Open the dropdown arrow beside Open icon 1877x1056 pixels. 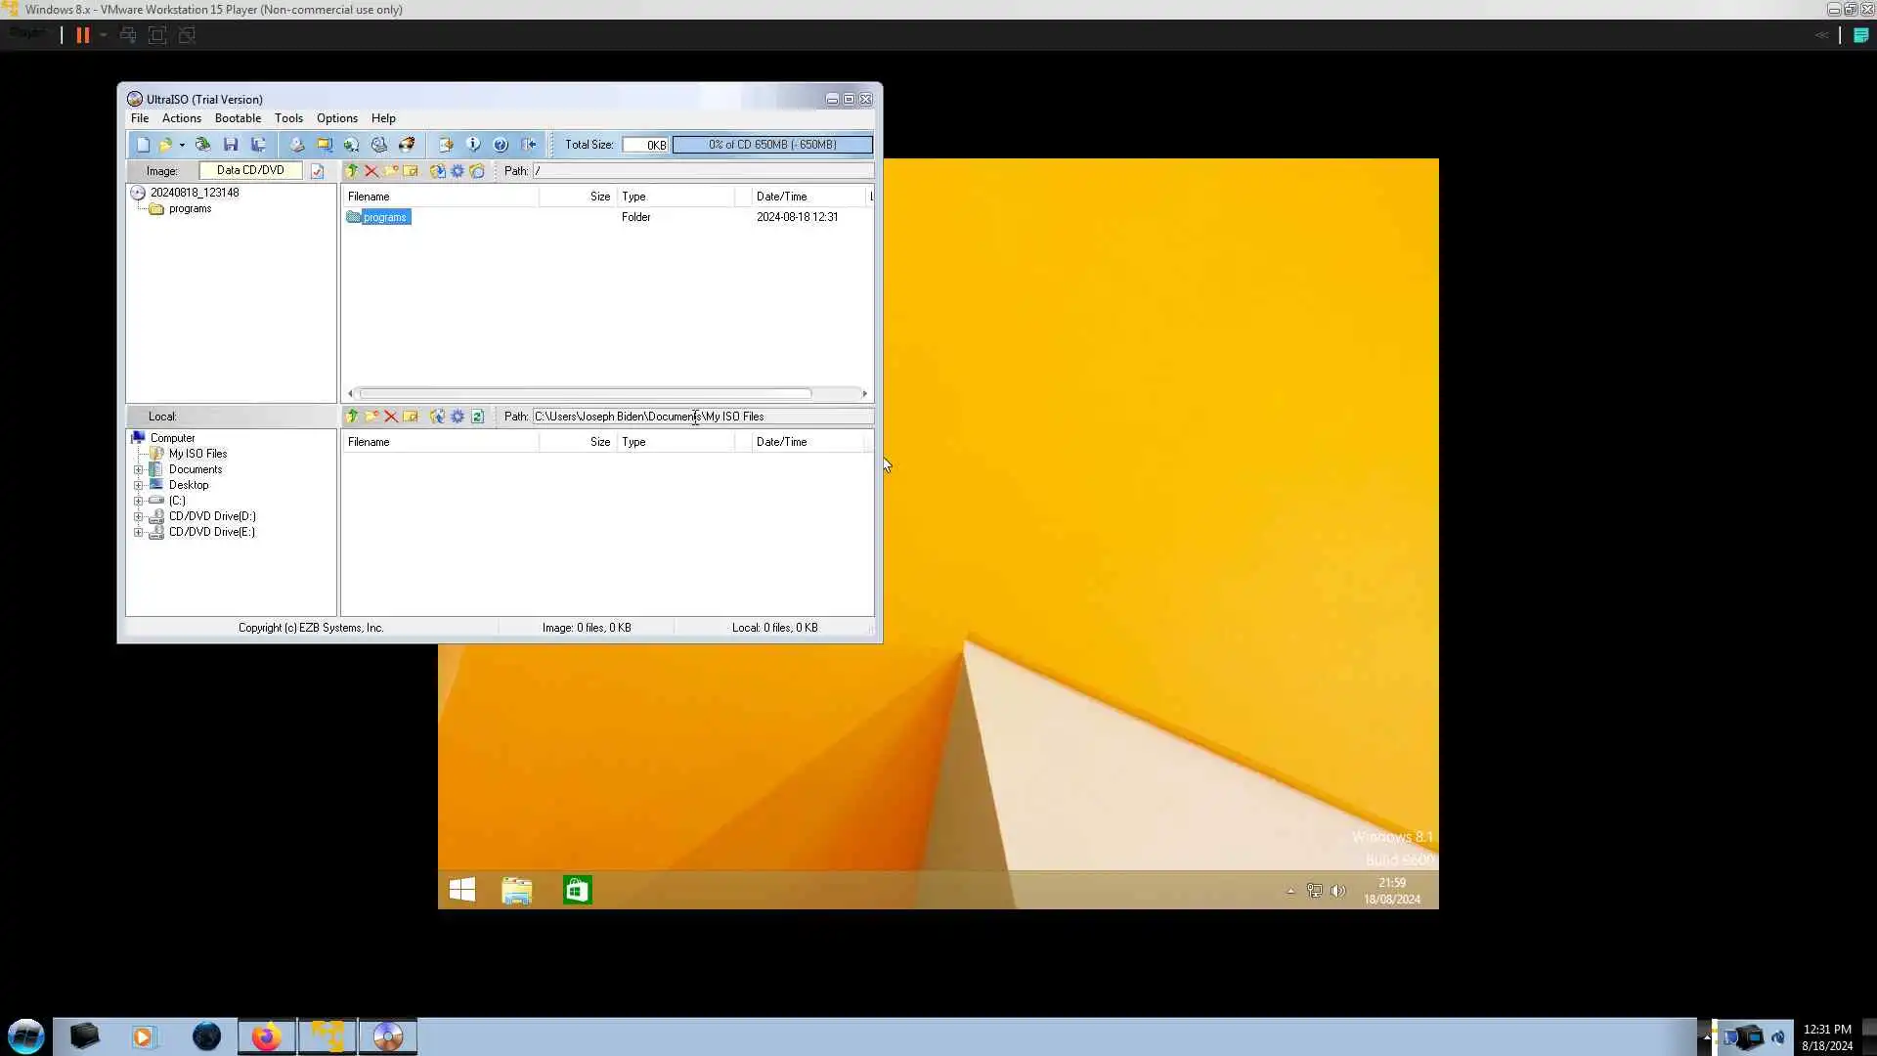click(182, 145)
